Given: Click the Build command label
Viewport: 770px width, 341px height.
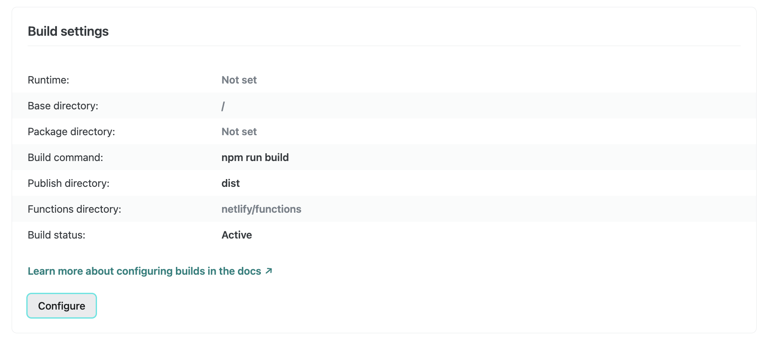Looking at the screenshot, I should click(65, 157).
